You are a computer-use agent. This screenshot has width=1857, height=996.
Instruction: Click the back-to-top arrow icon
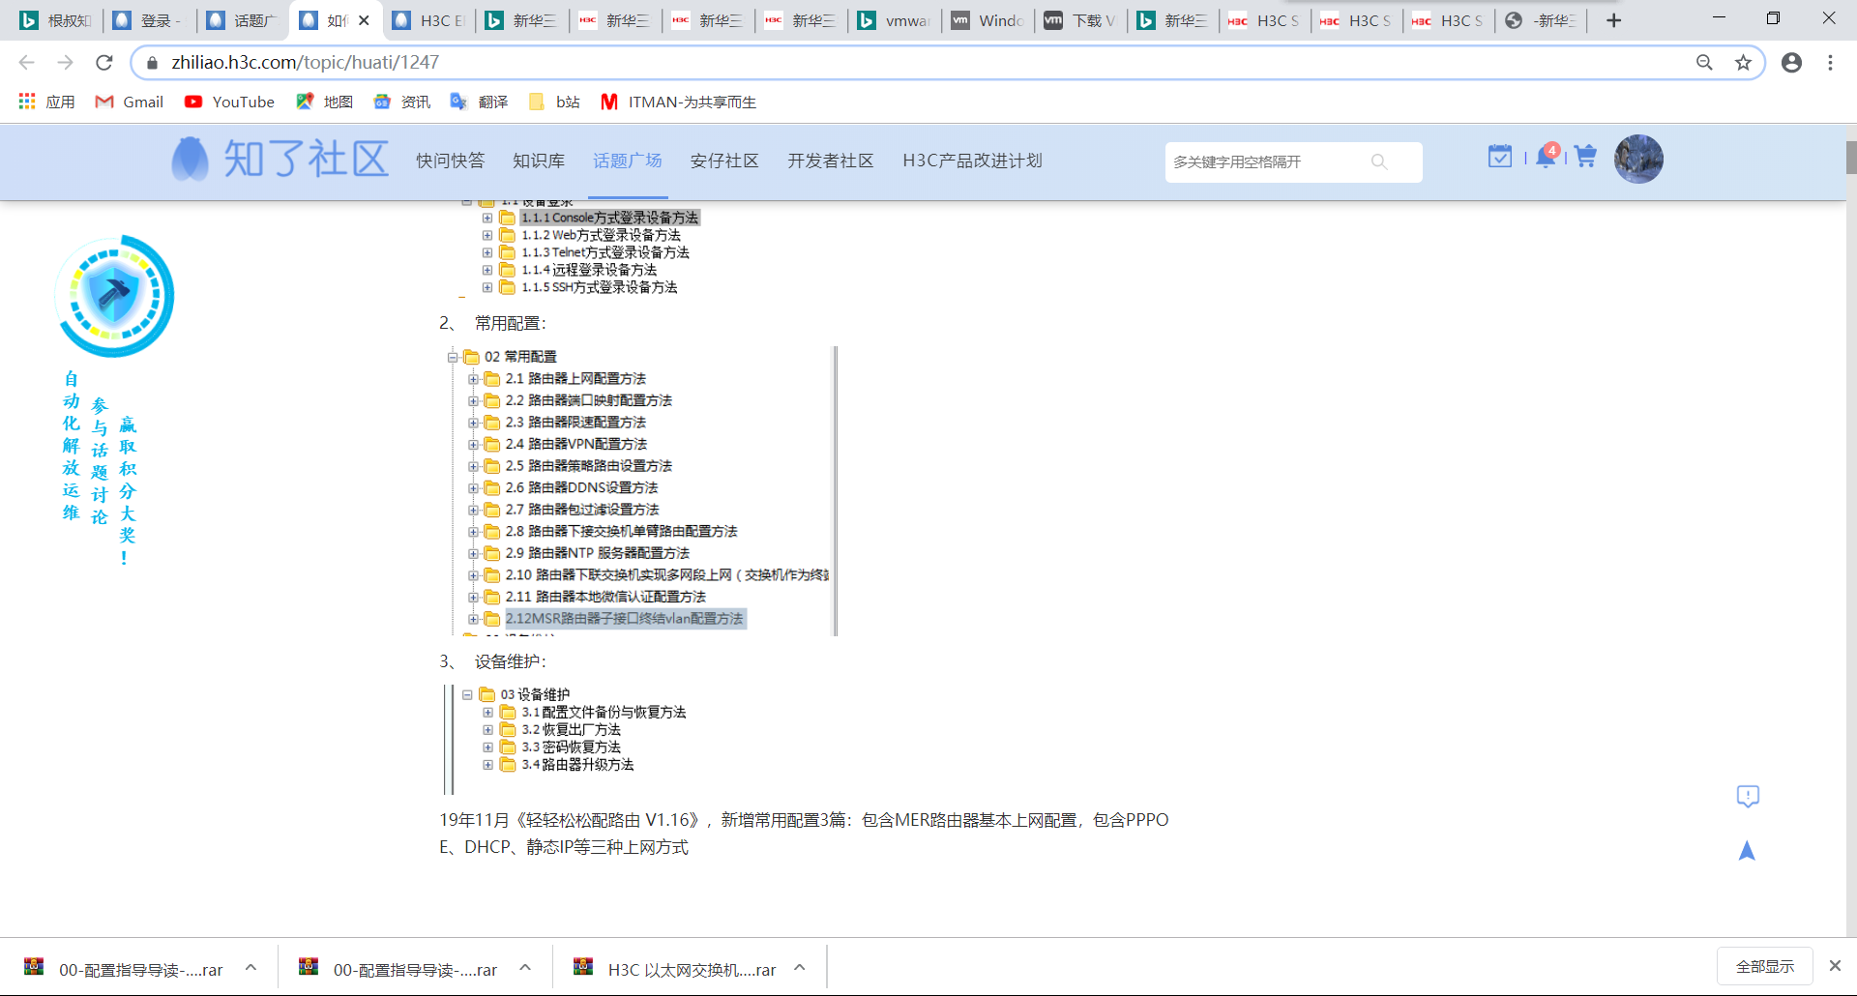1747,851
